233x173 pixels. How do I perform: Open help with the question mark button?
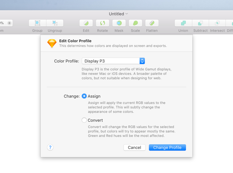[50, 147]
